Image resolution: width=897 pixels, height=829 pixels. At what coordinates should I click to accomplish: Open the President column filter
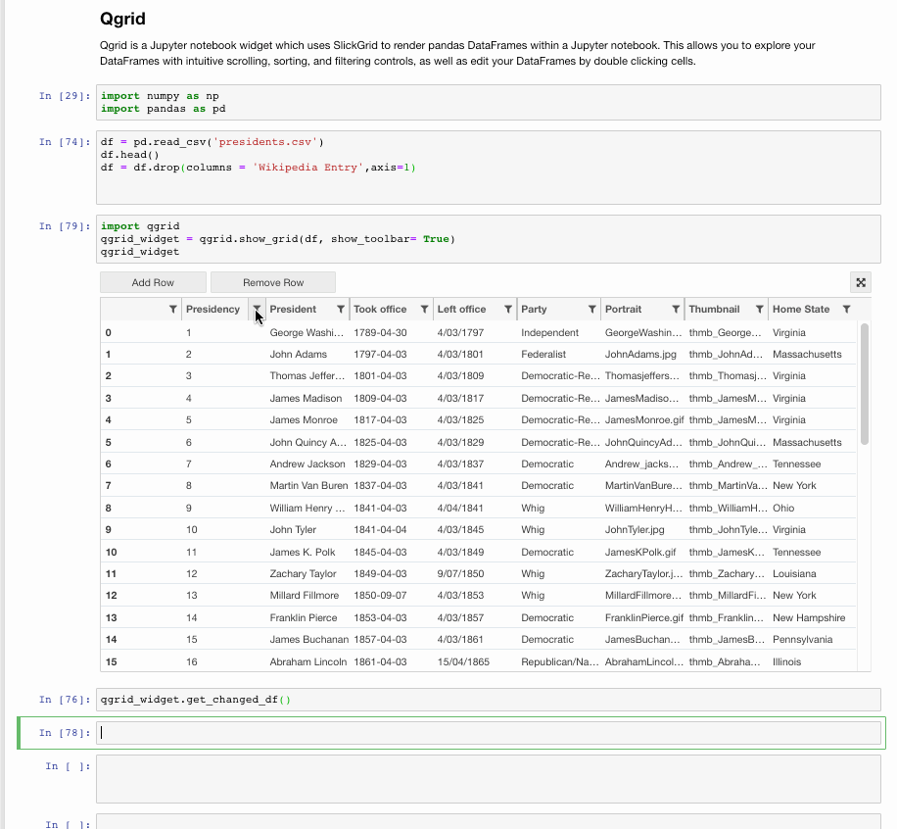[340, 309]
